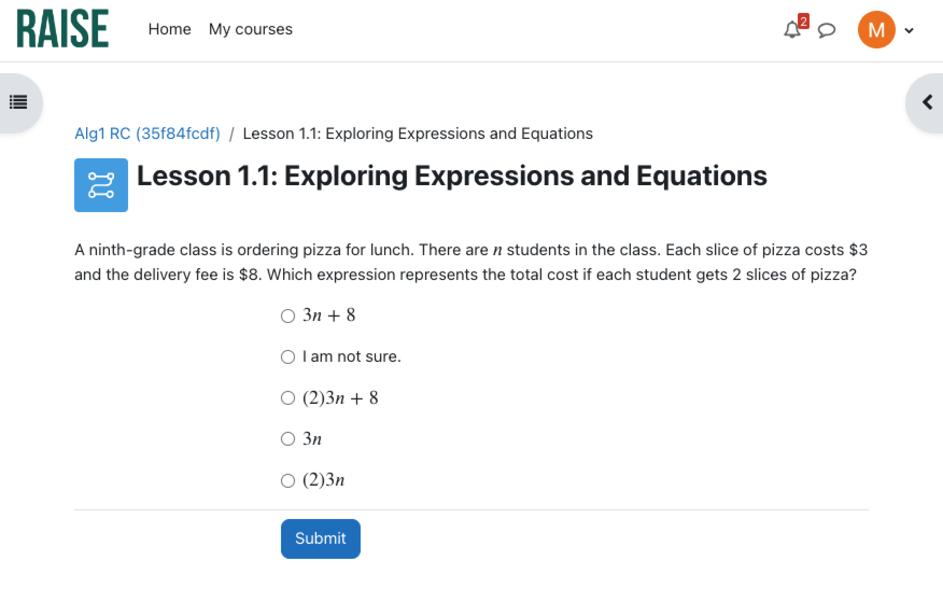Open My courses menu item
943x589 pixels.
[x=250, y=29]
